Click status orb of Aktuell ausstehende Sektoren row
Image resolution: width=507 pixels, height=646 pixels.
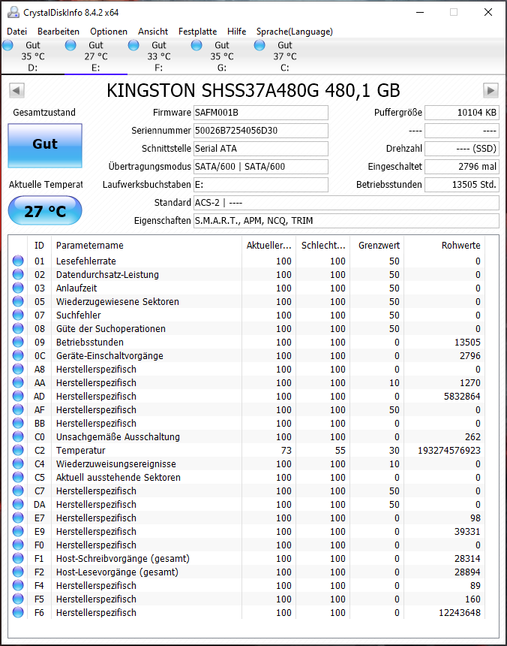[x=18, y=477]
